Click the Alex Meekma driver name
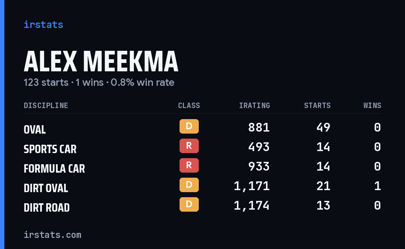Viewport: 405px width, 249px height. click(x=101, y=62)
